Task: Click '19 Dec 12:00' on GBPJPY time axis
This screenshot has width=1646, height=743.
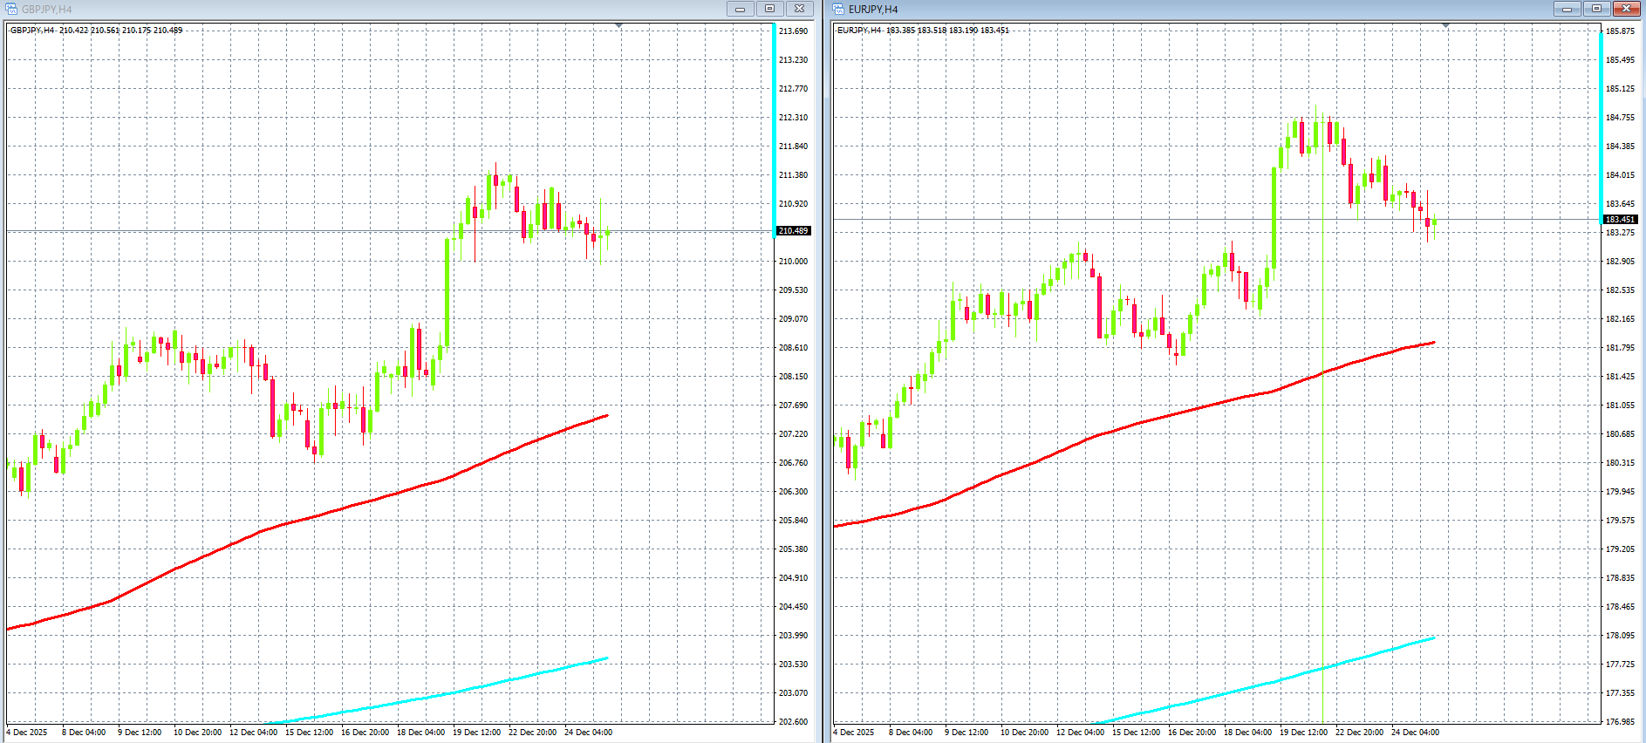Action: (476, 733)
